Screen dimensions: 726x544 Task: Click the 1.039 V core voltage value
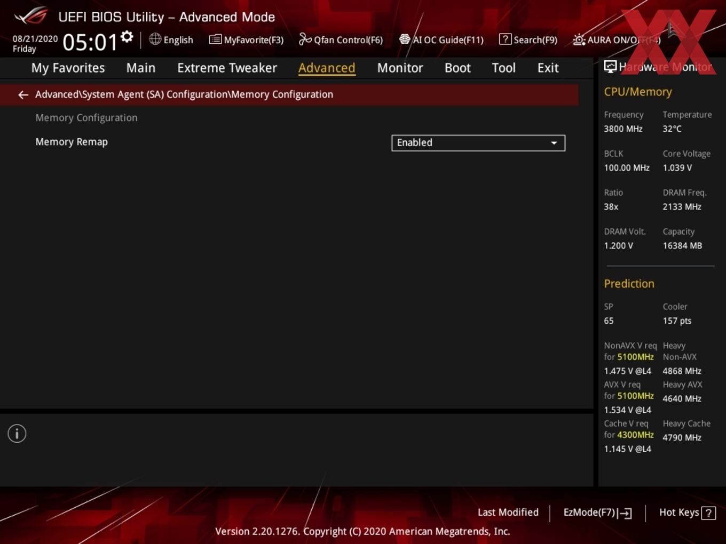coord(677,167)
